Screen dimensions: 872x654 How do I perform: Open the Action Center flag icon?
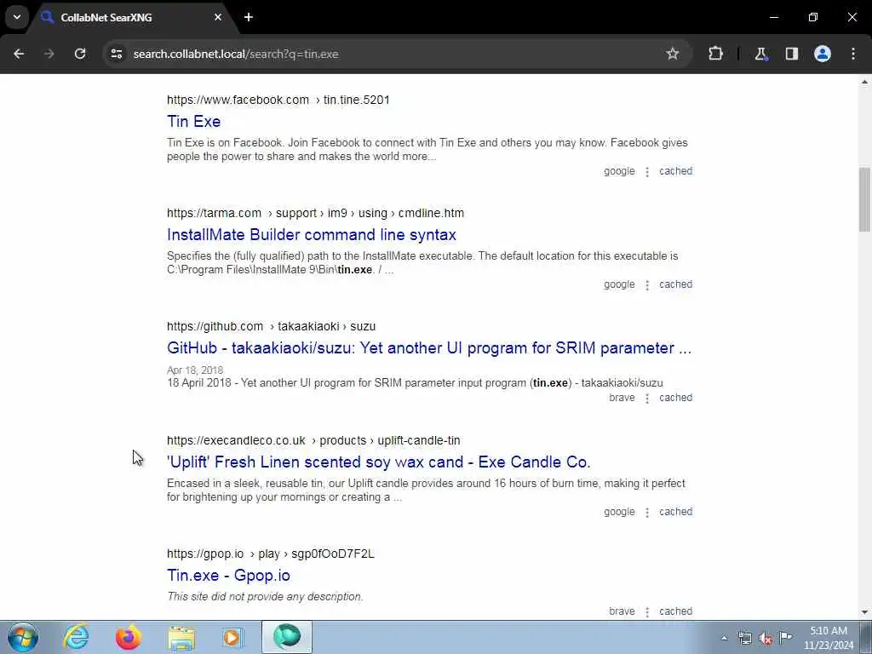pos(785,637)
